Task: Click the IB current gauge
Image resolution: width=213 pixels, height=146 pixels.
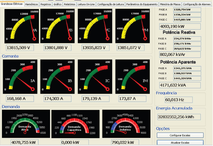Action: (x=58, y=76)
